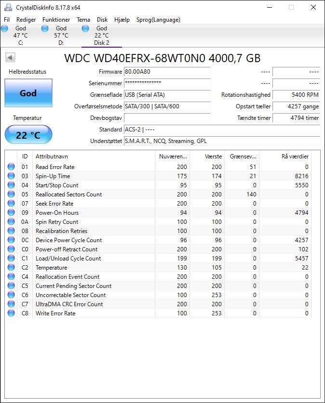Select the Spin-Up Time attribute name
The height and width of the screenshot is (403, 325).
(53, 176)
